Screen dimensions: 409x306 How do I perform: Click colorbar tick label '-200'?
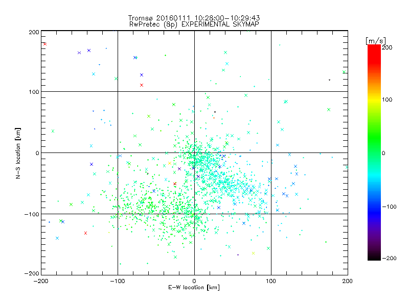(389, 258)
